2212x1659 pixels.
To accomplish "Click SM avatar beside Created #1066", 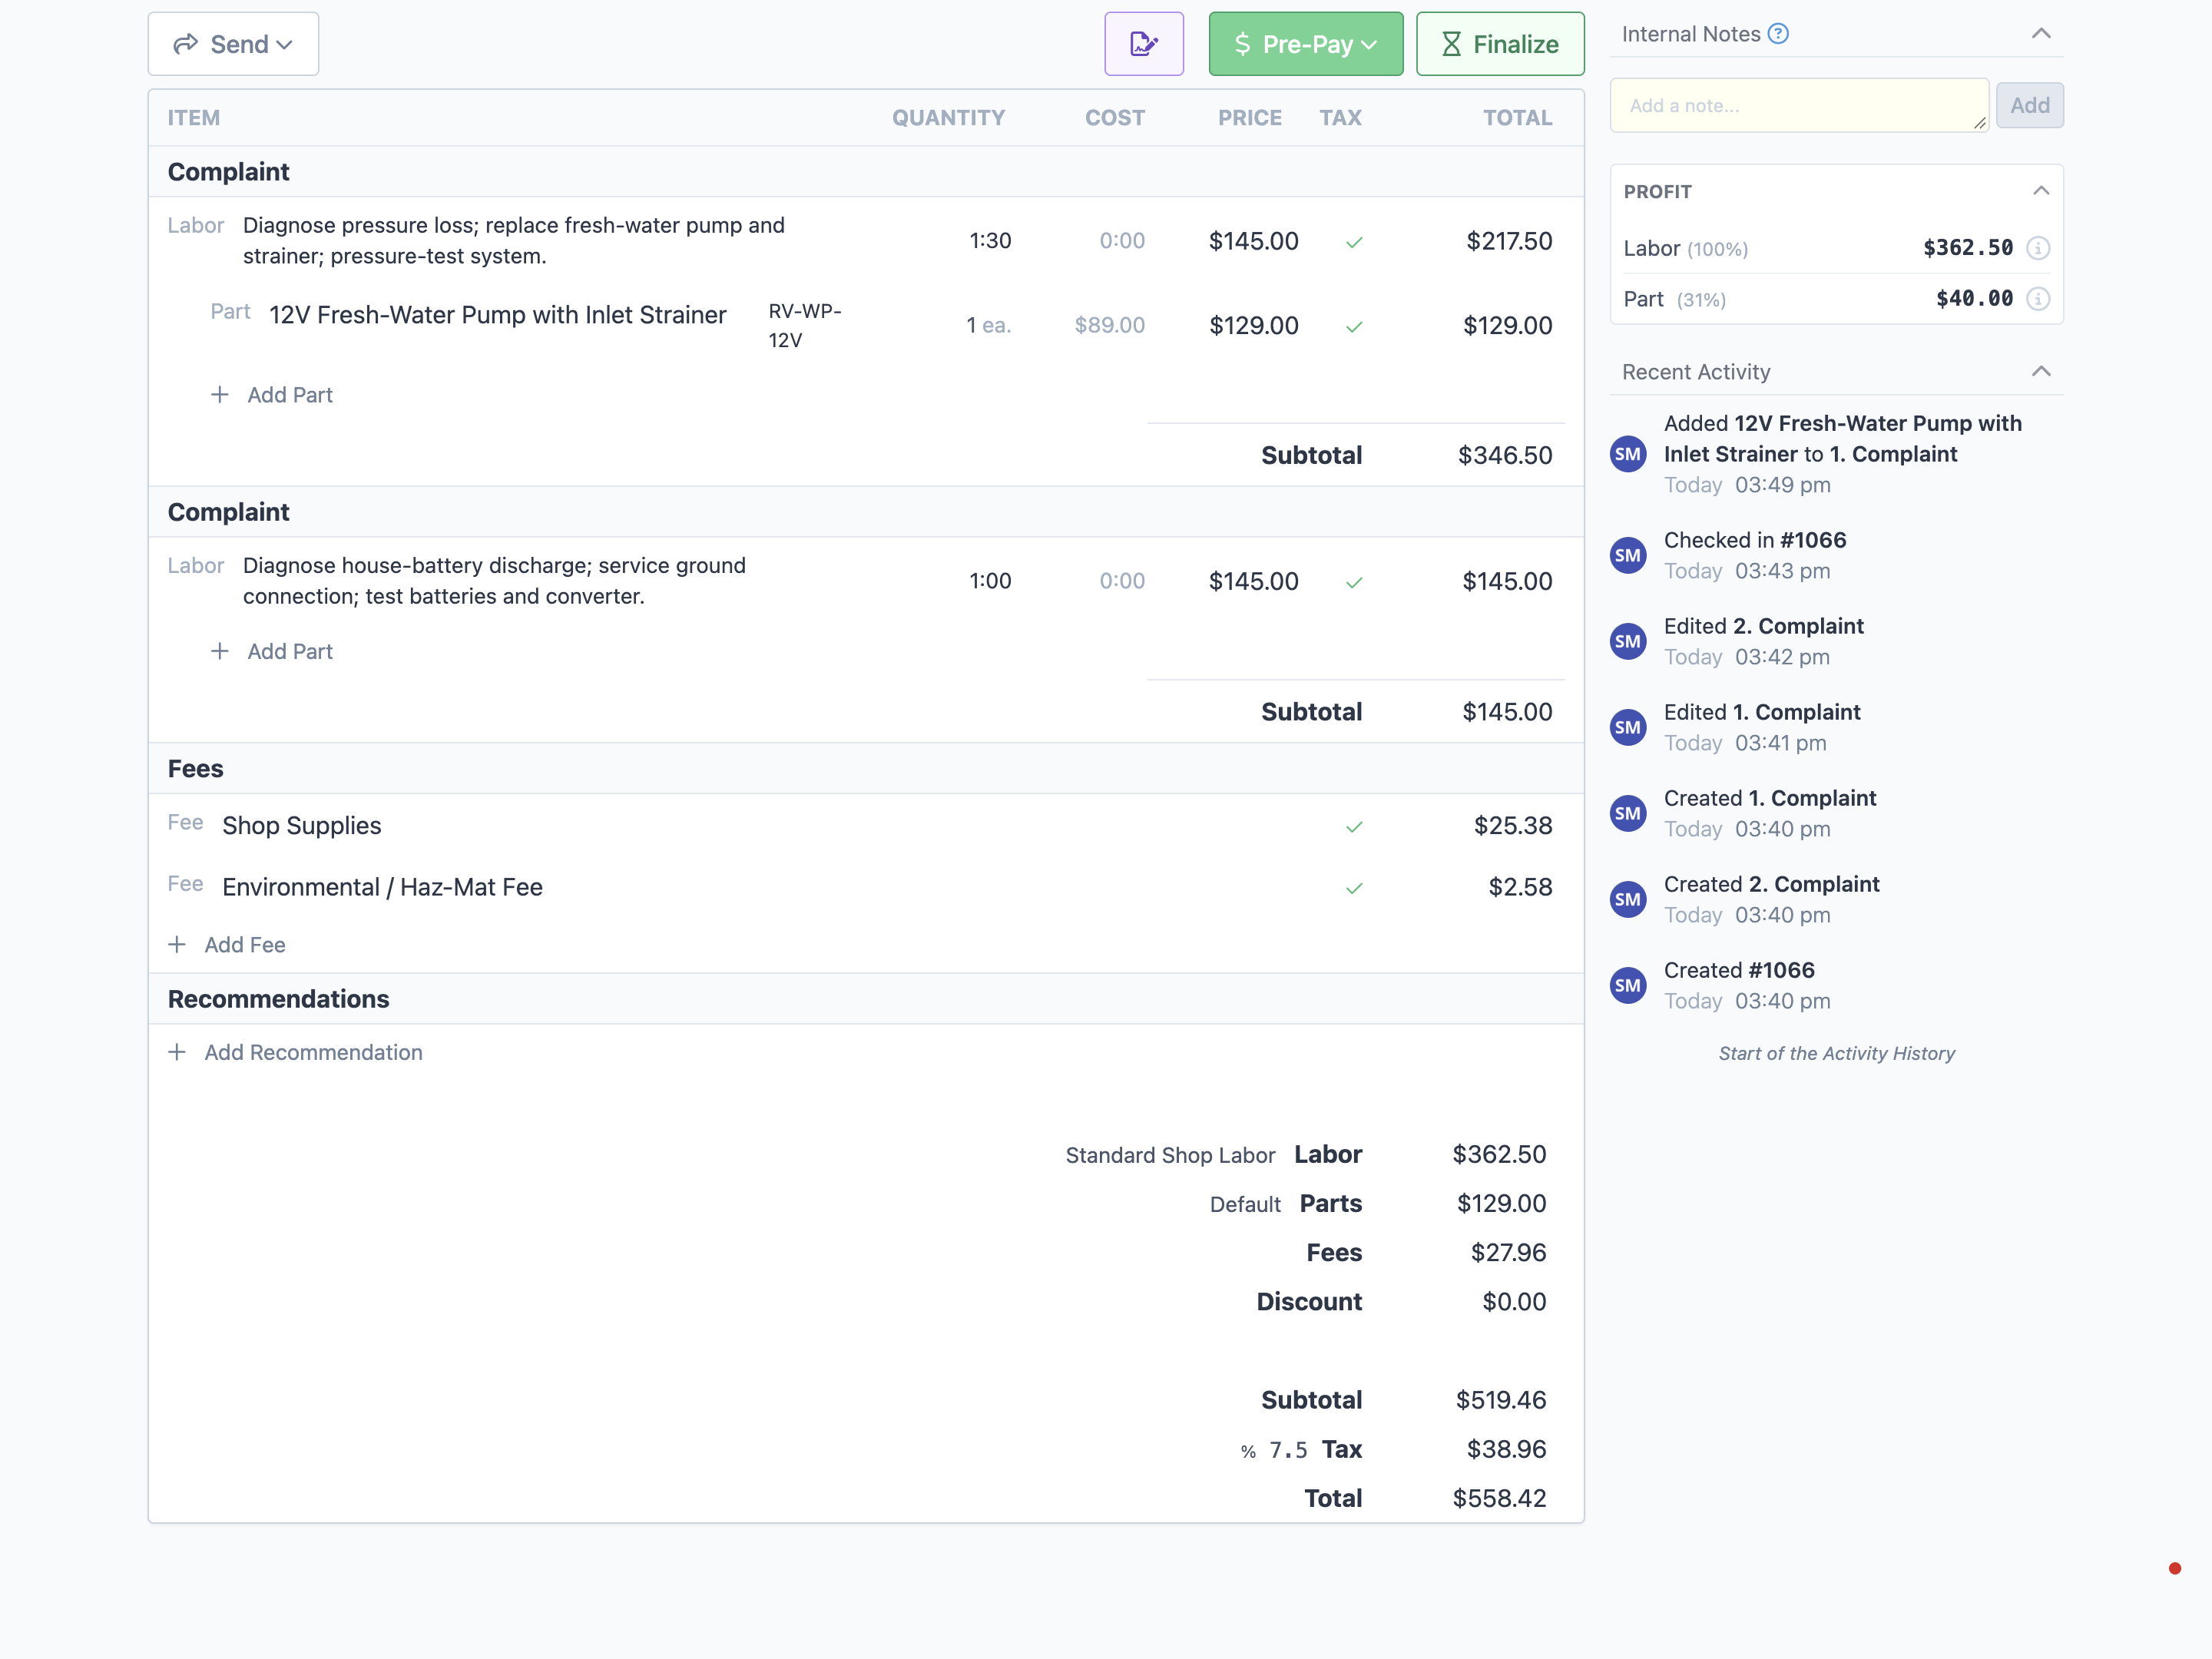I will 1628,985.
